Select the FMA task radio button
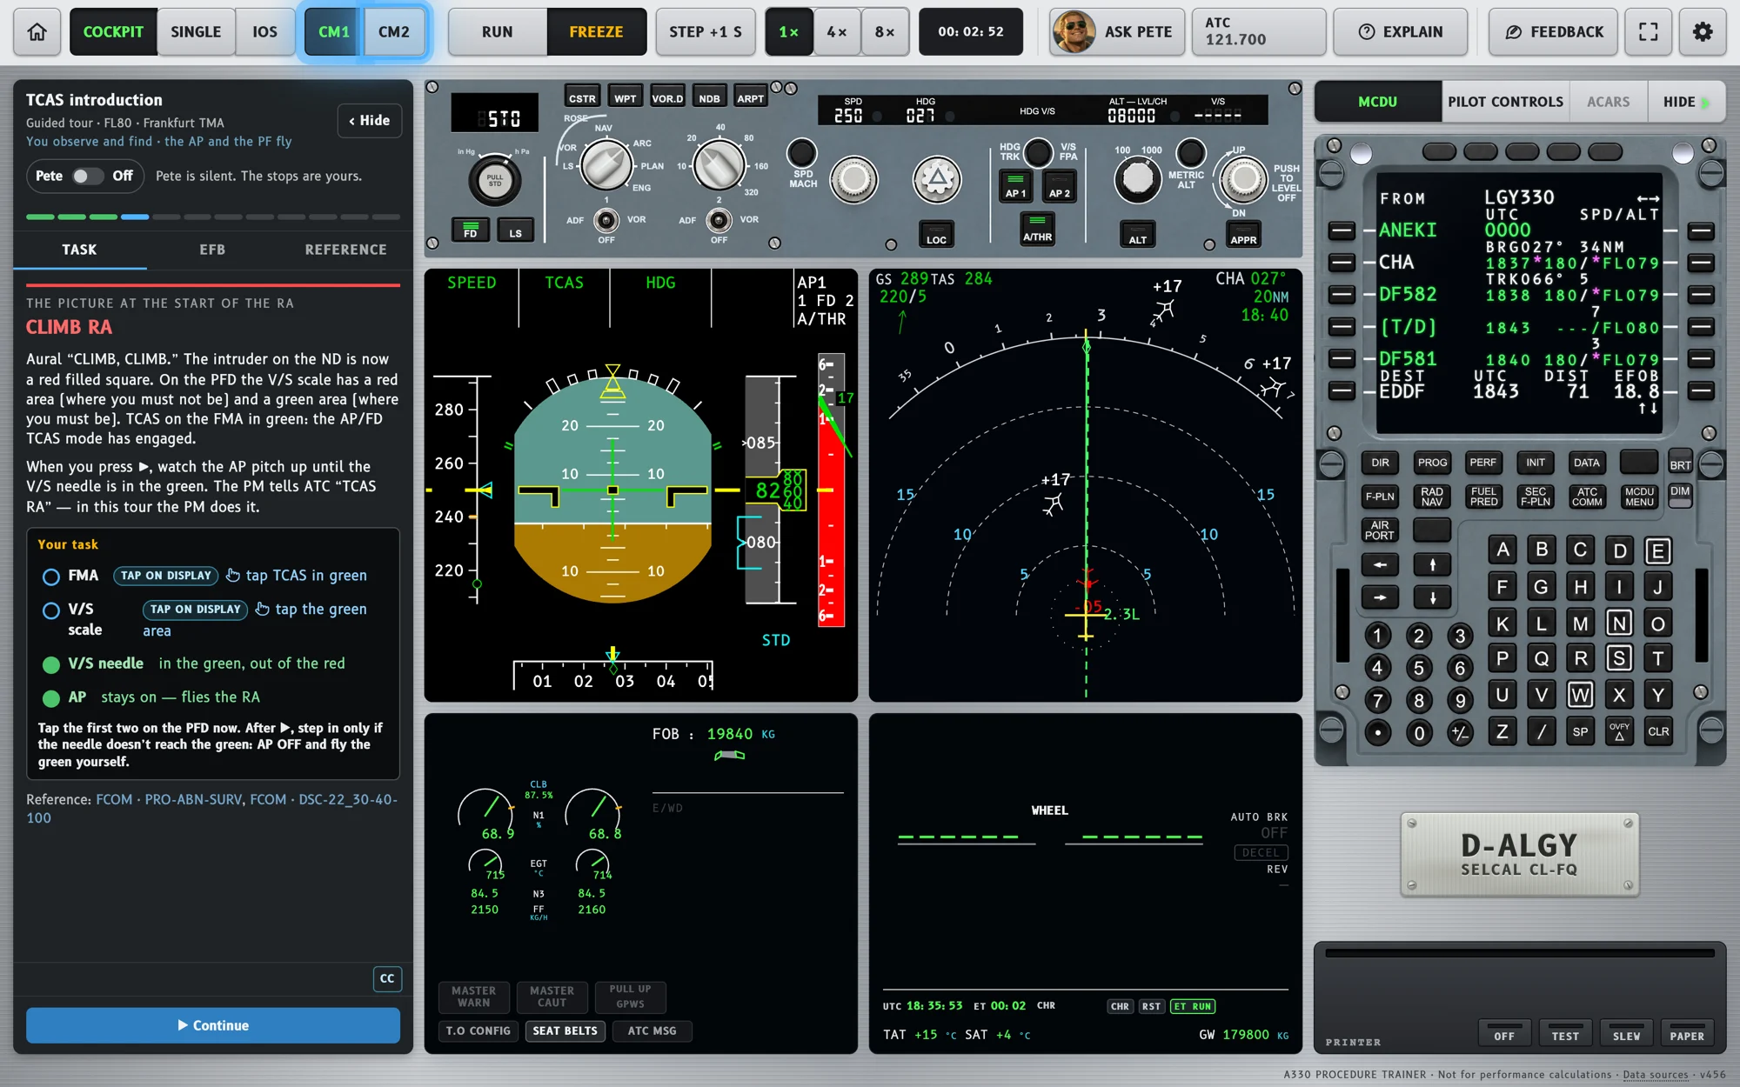Image resolution: width=1740 pixels, height=1087 pixels. tap(51, 577)
